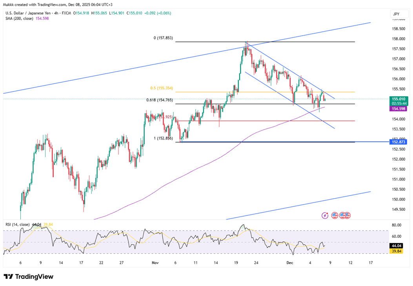Click the rightmost US flag event icon

click(x=347, y=215)
